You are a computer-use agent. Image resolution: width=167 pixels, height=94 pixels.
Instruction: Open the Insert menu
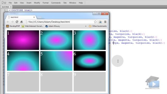click(29, 3)
